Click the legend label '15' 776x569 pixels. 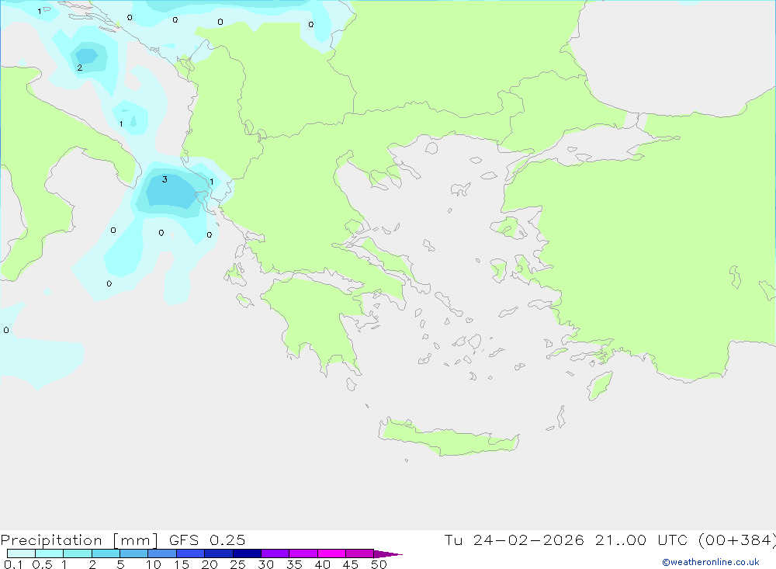(x=182, y=564)
